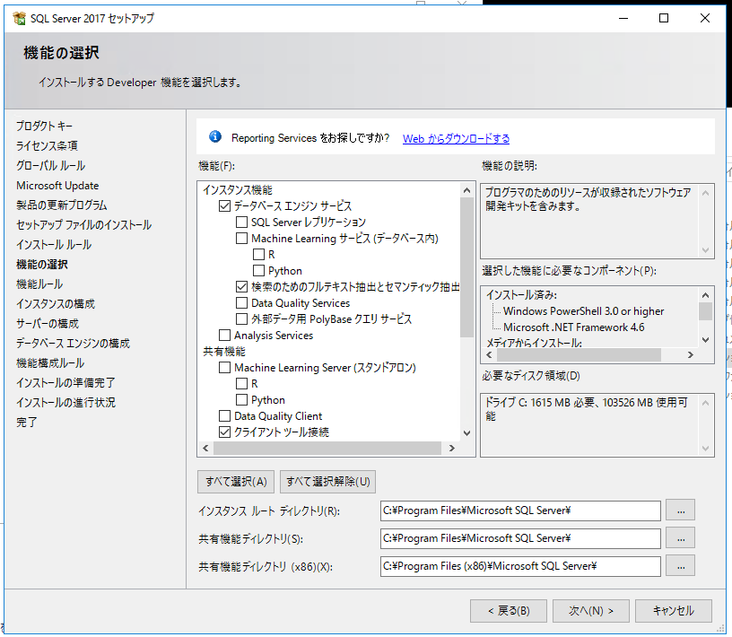732x637 pixels.
Task: Click feature list vertical scrollbar thumb
Action: tap(466, 267)
